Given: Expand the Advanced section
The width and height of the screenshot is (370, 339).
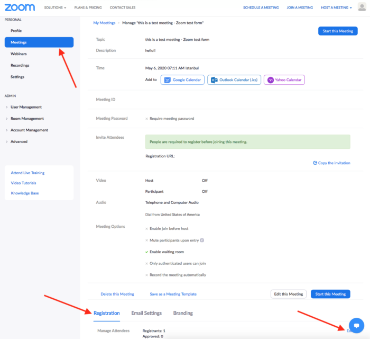Looking at the screenshot, I should coord(19,141).
